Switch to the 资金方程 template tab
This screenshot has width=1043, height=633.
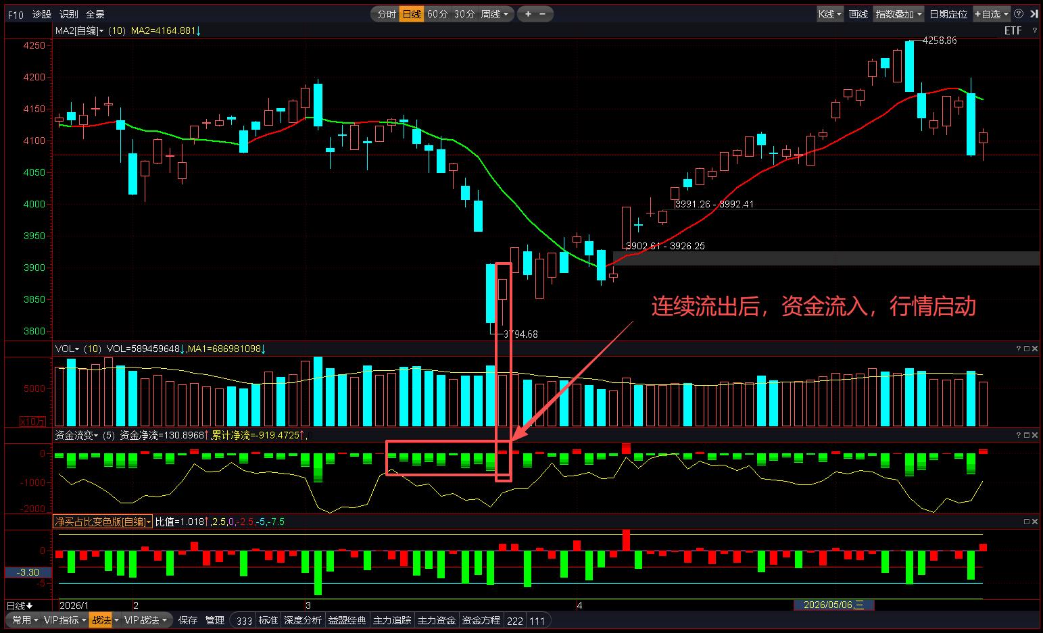[x=481, y=620]
